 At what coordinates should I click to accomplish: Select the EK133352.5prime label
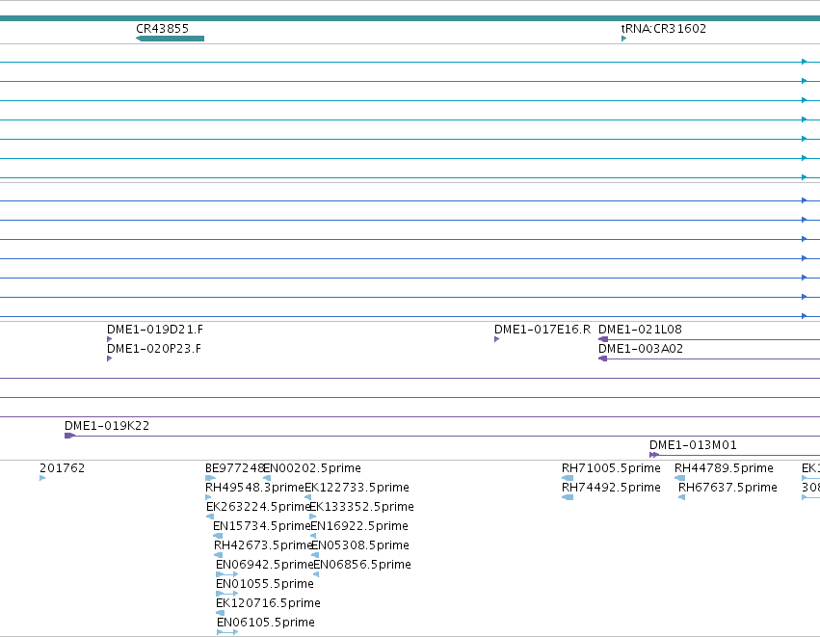click(362, 507)
